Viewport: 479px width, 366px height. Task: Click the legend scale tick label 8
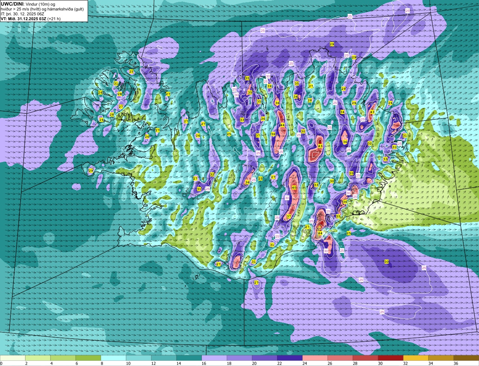[102, 363]
